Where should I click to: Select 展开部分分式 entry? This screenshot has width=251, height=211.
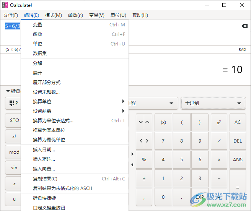(75, 83)
